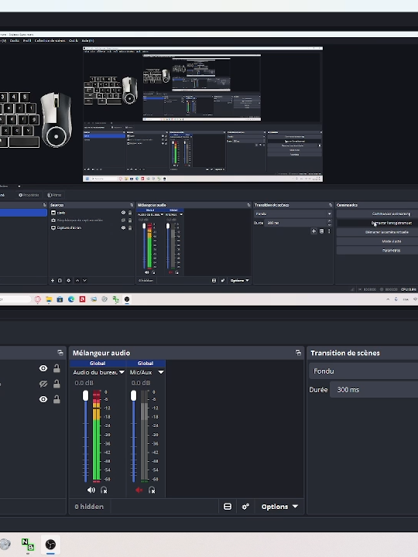This screenshot has height=557, width=418.
Task: Click the large Audio du bureau volume fader handle
Action: pyautogui.click(x=85, y=395)
